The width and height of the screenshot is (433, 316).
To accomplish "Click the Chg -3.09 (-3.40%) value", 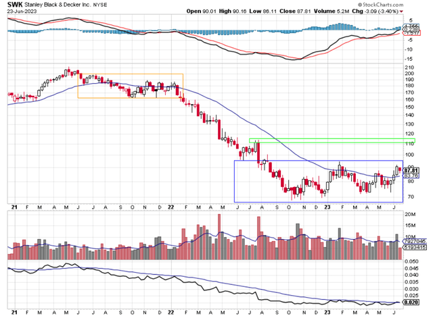I will coord(375,11).
